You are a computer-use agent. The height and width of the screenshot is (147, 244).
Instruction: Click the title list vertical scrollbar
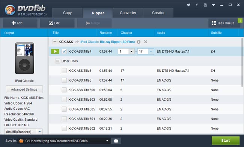(242, 62)
